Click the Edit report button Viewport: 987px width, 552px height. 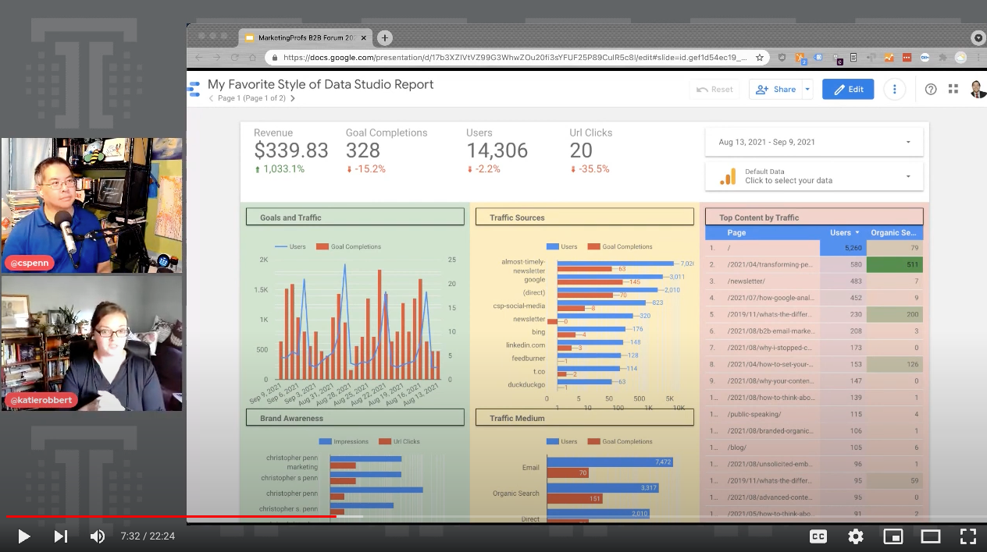(x=848, y=90)
